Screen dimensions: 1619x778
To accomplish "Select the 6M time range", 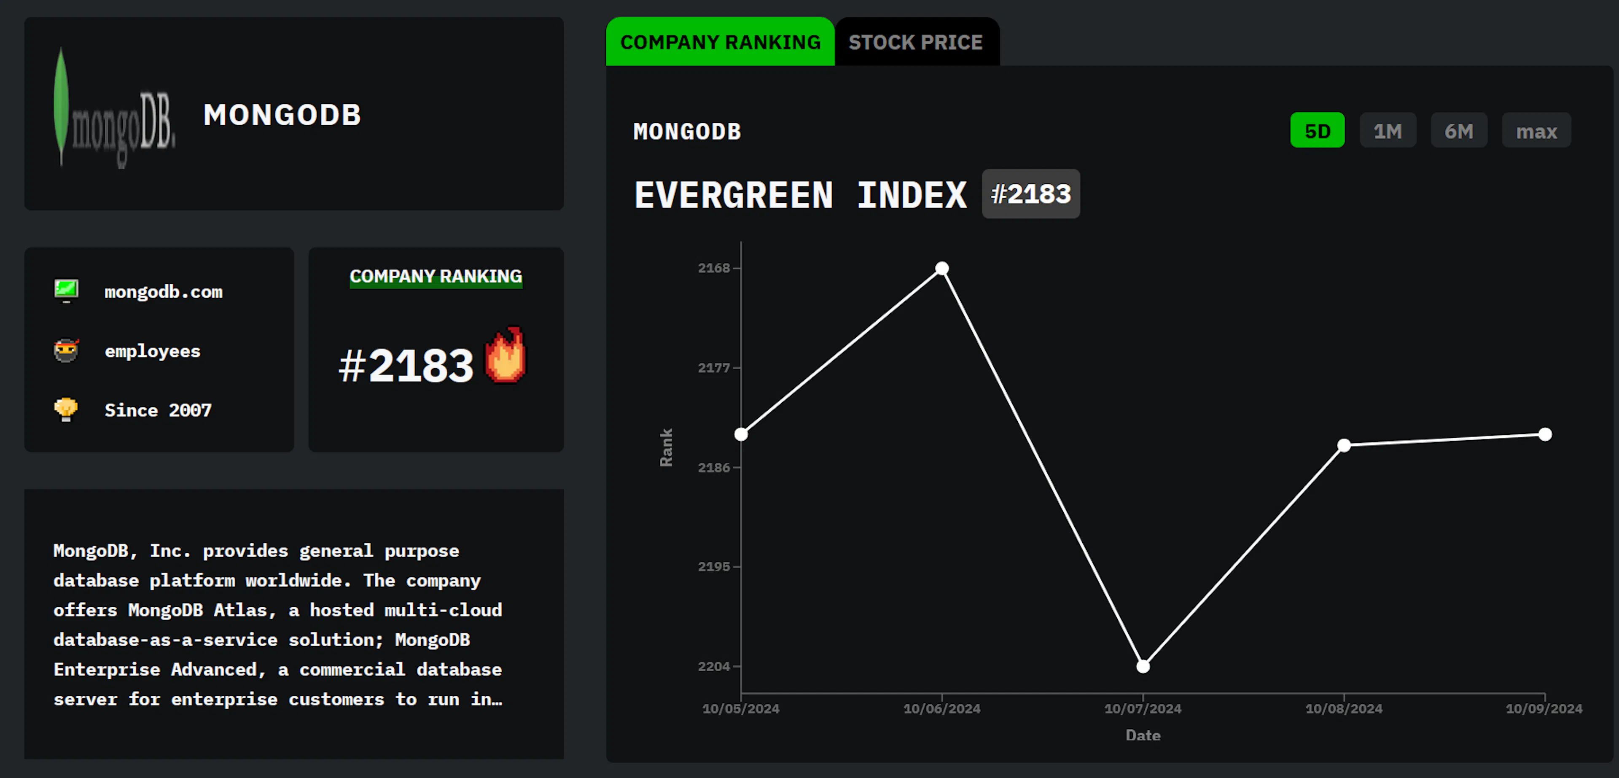I will coord(1459,131).
